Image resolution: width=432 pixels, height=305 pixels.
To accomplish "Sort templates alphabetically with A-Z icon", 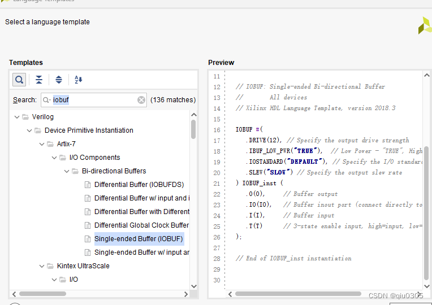I will (78, 80).
